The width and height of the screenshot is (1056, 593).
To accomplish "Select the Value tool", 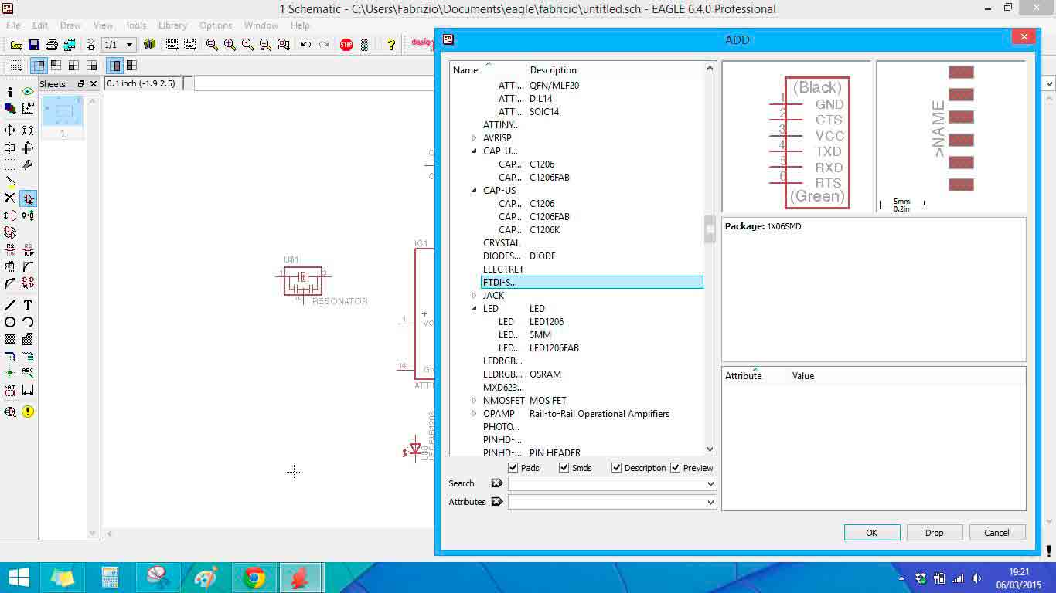I will [28, 249].
